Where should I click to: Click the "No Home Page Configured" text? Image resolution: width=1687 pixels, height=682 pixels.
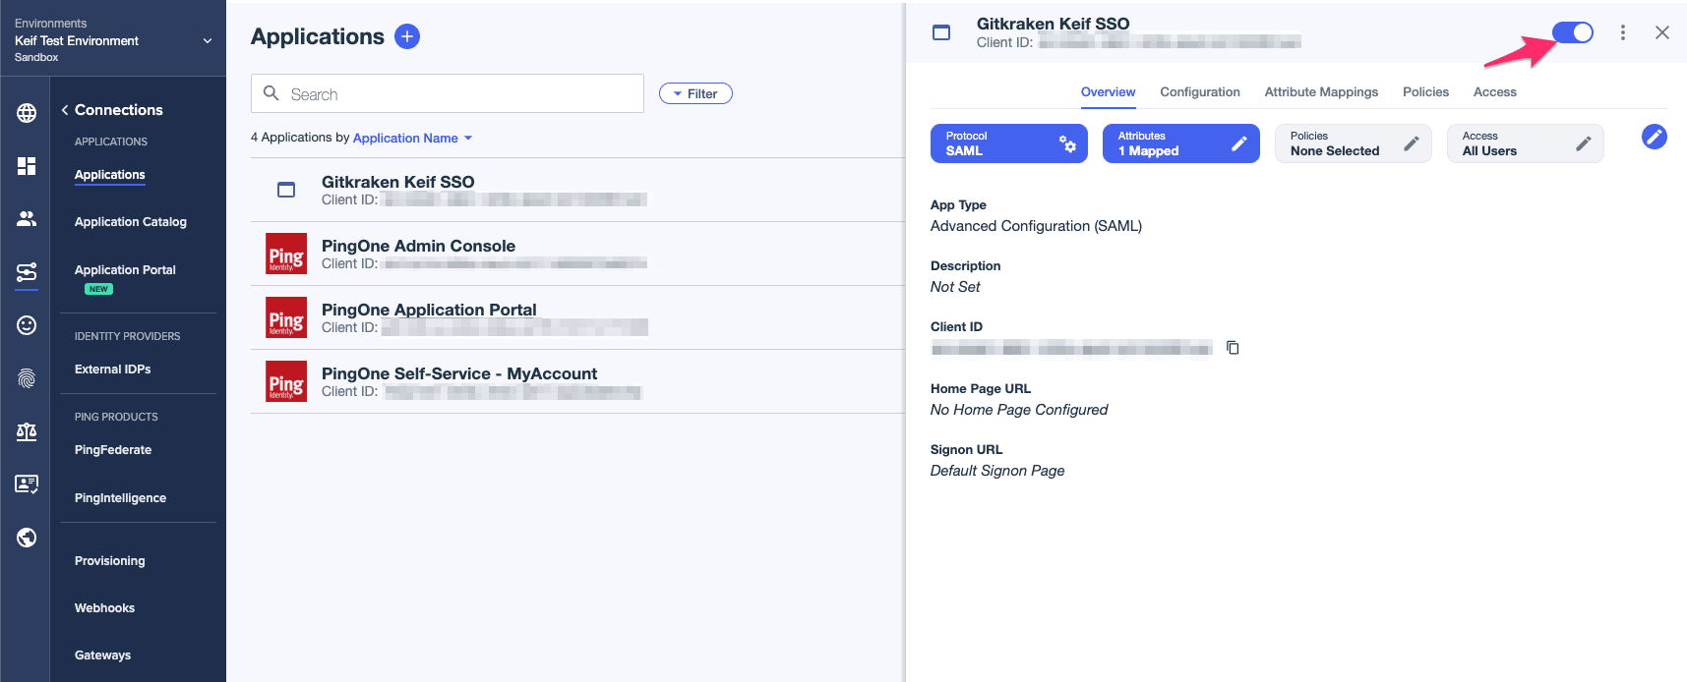coord(1019,410)
